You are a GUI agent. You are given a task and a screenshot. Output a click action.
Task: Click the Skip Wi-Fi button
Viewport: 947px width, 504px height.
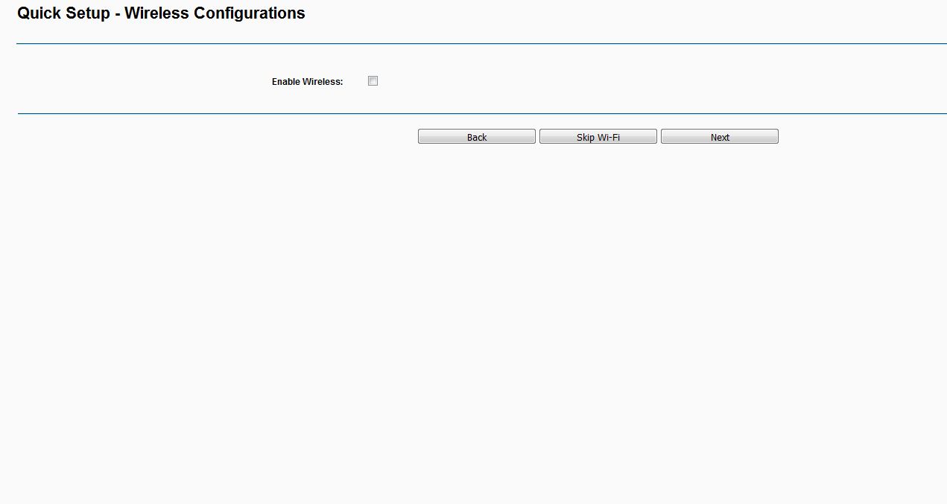598,137
